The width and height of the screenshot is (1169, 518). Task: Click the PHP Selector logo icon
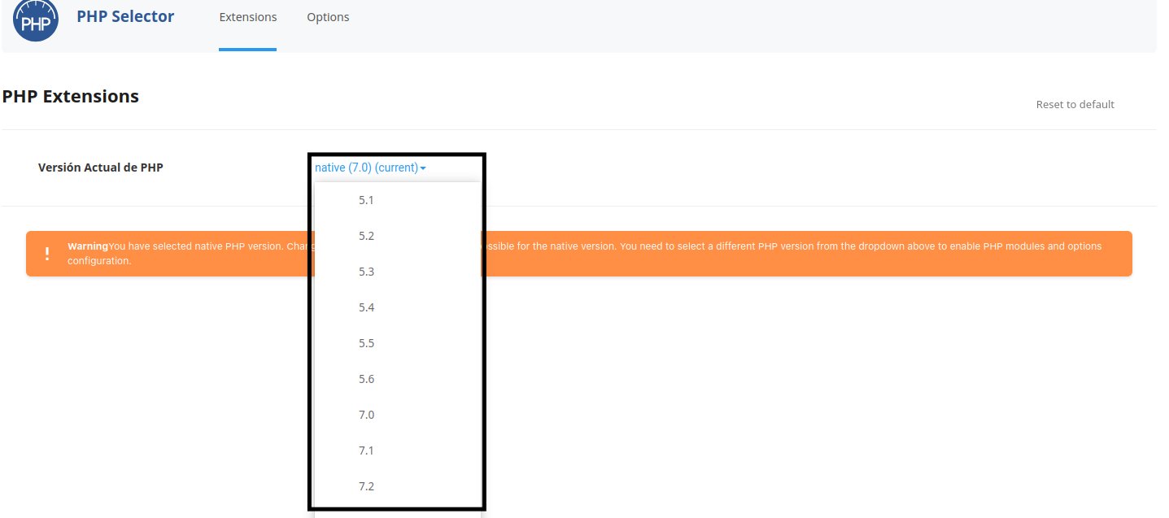(x=36, y=19)
